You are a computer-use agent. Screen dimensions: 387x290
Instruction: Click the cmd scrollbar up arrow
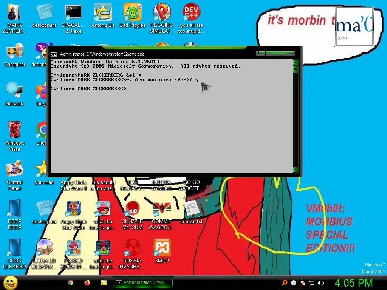tap(295, 62)
